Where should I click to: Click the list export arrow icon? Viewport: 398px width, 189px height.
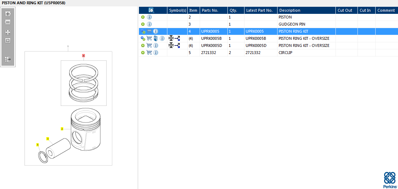8,59
